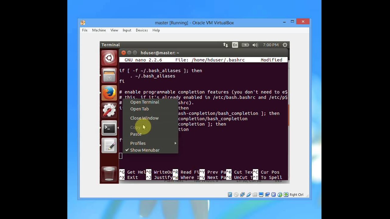Click the VirtualBox window title bar icon
390x219 pixels.
point(83,23)
